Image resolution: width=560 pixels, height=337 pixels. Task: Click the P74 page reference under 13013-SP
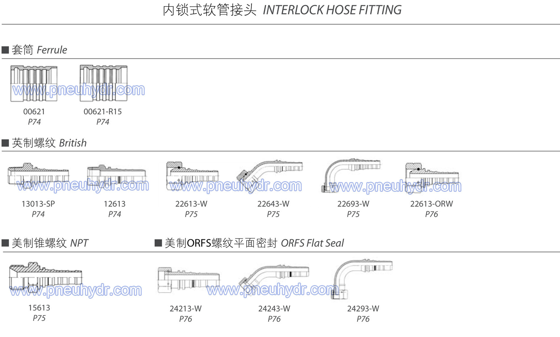coord(38,214)
